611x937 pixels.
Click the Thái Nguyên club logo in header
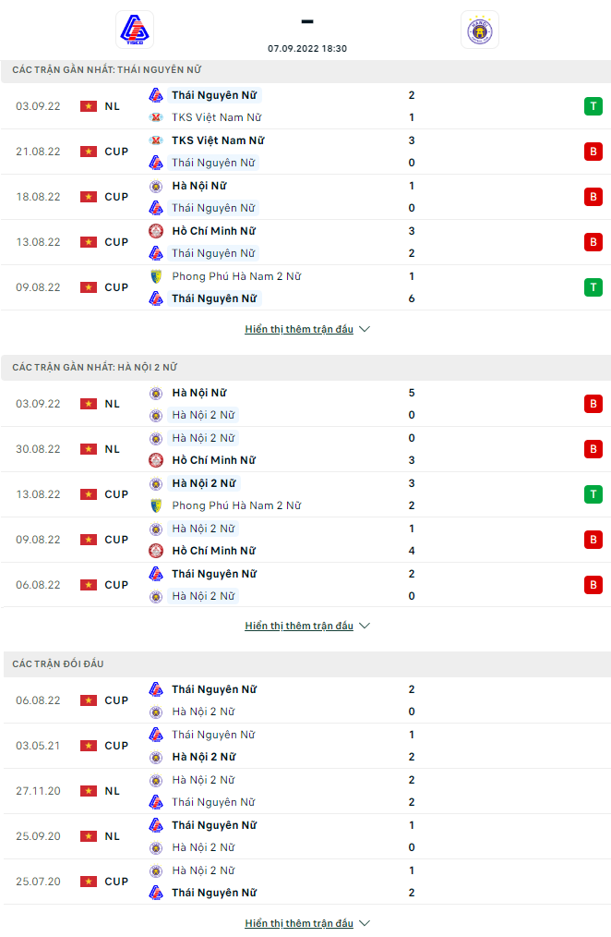click(134, 30)
